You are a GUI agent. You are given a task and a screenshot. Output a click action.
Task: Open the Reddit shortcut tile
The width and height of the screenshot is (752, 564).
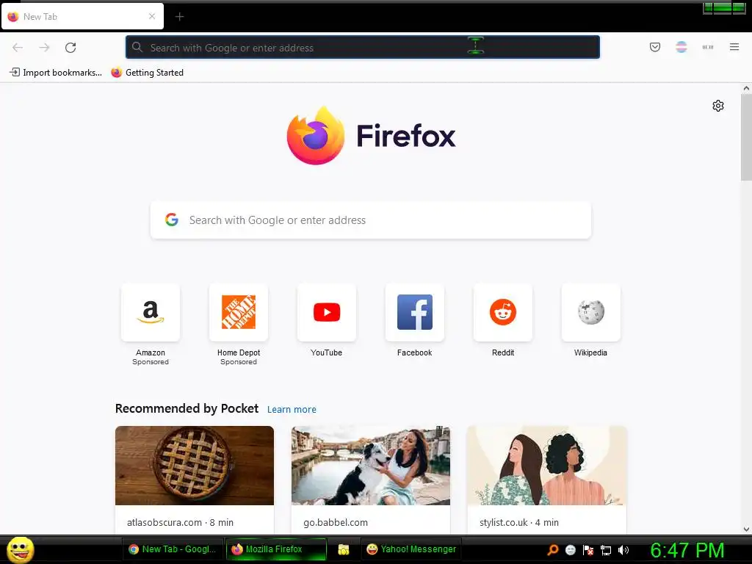point(502,313)
